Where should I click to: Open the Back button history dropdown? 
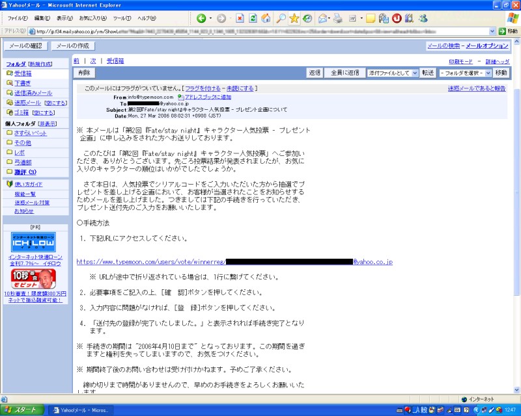pyautogui.click(x=210, y=18)
